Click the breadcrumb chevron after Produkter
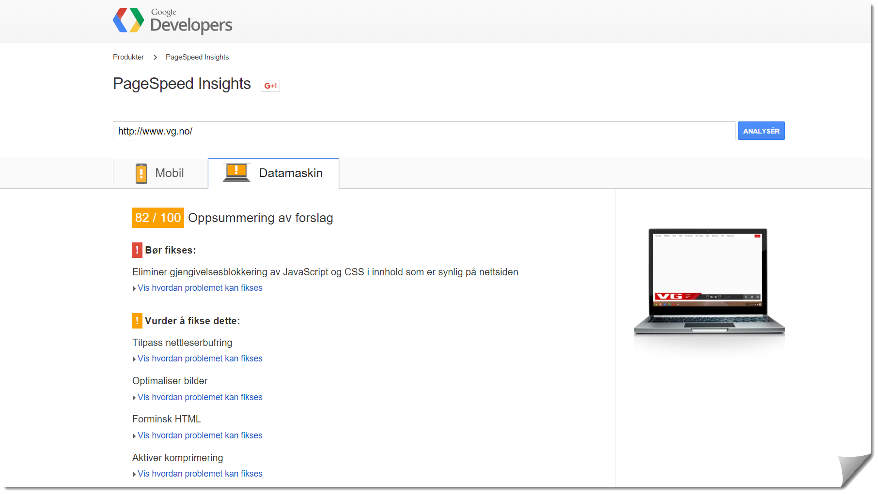This screenshot has width=878, height=494. point(155,57)
